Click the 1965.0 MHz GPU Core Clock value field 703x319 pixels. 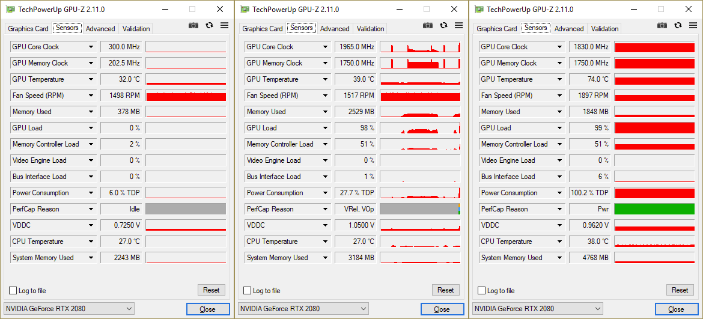pos(356,47)
